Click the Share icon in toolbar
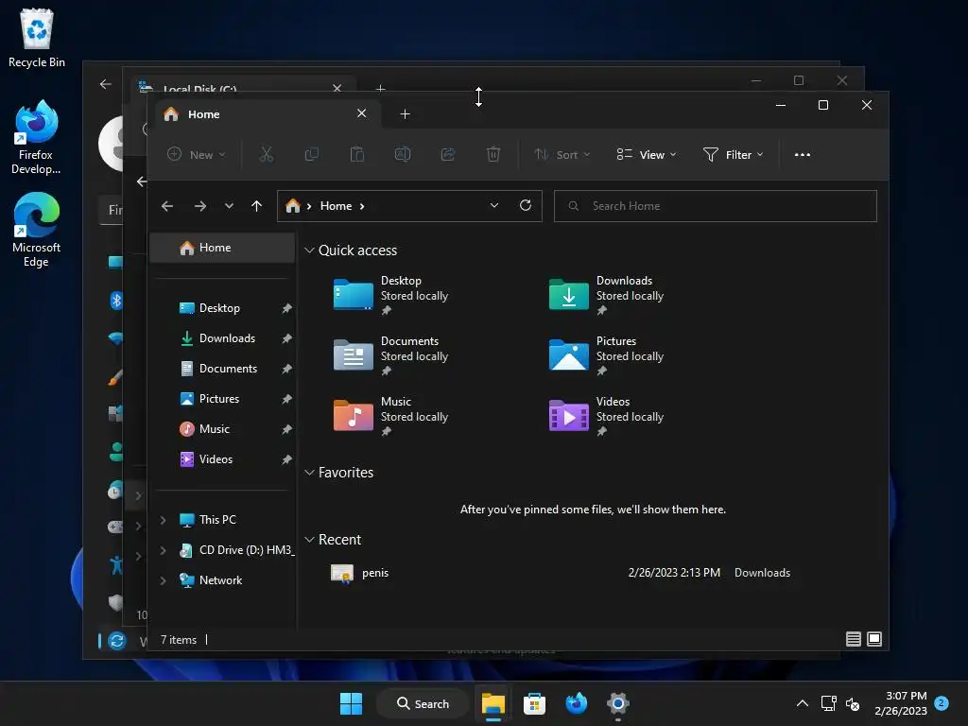 pos(448,154)
